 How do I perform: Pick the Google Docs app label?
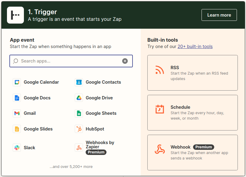(37, 98)
